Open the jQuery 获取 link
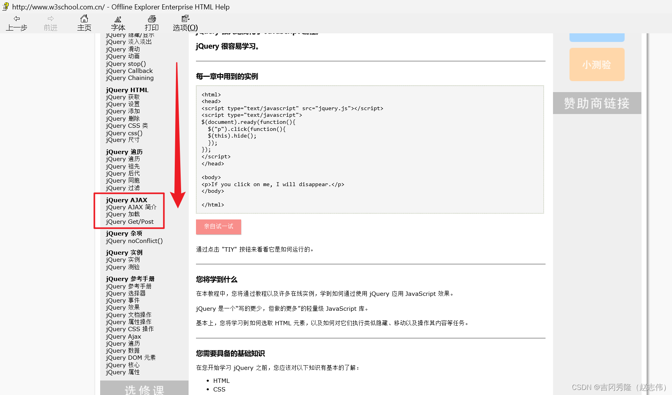Image resolution: width=672 pixels, height=395 pixels. (x=123, y=97)
